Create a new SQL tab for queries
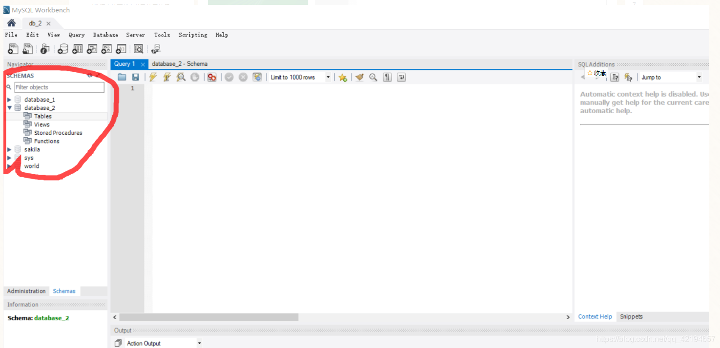This screenshot has height=348, width=720. (x=13, y=49)
